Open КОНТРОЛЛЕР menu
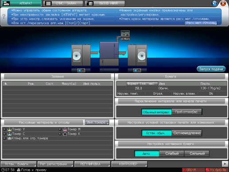Image resolution: width=229 pixels, height=172 pixels. click(x=129, y=164)
